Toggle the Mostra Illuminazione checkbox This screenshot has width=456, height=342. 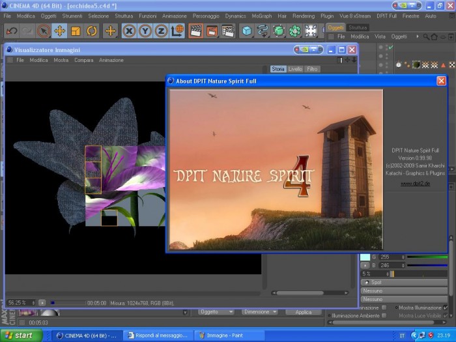446,307
